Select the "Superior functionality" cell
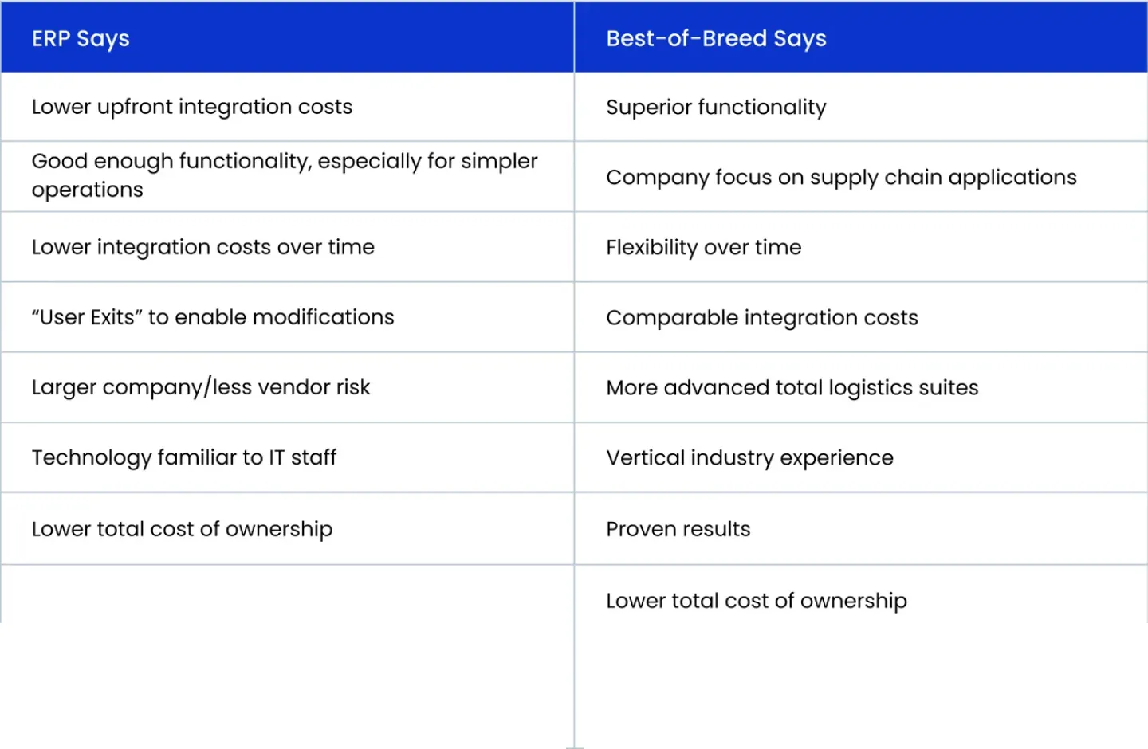 coord(716,107)
